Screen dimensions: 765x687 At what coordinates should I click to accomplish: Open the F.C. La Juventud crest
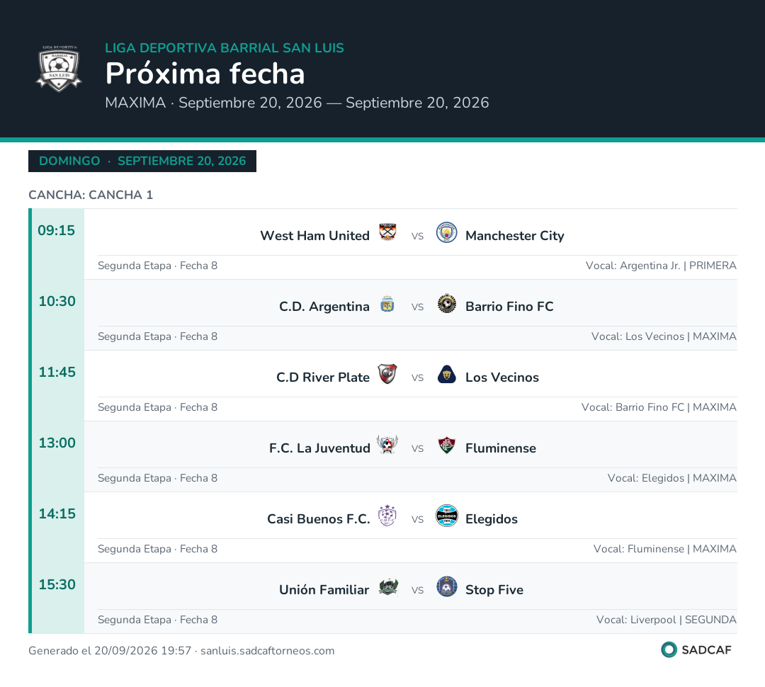[x=387, y=445]
